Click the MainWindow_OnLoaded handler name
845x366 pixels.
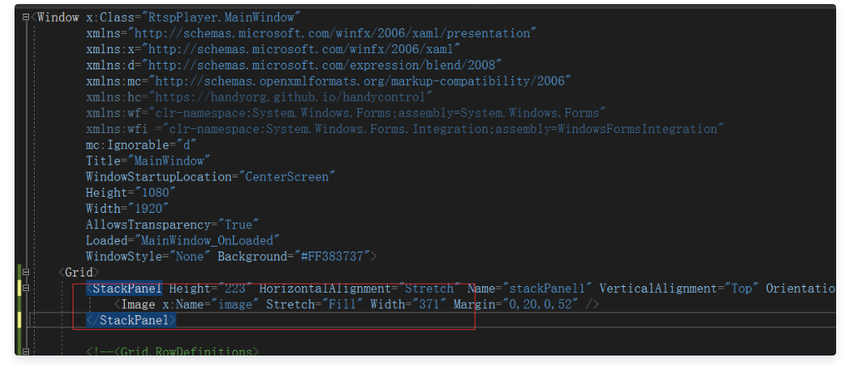pyautogui.click(x=207, y=240)
